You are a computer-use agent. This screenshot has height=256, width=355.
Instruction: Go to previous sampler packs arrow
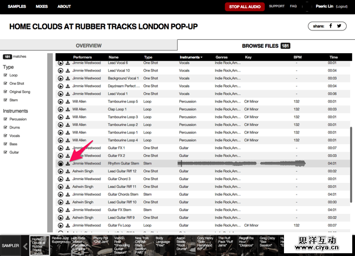[25, 246]
